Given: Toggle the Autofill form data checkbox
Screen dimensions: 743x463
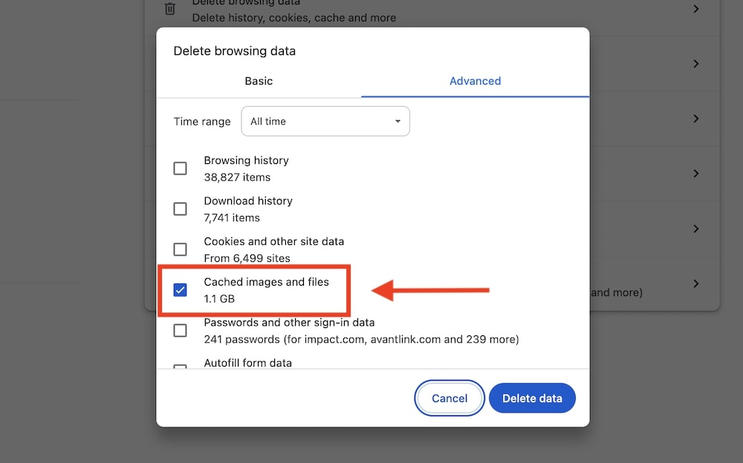Looking at the screenshot, I should point(180,367).
